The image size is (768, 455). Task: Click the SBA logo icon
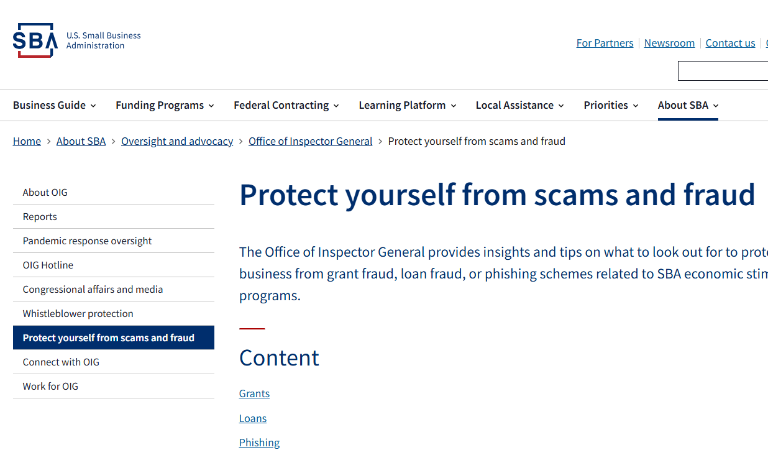[x=35, y=40]
